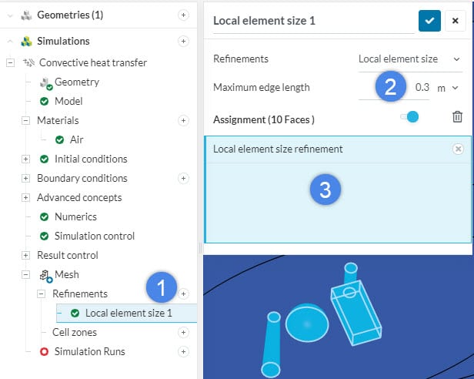Add a new simulation with plus icon
Screen dimensions: 474x379
pos(183,41)
